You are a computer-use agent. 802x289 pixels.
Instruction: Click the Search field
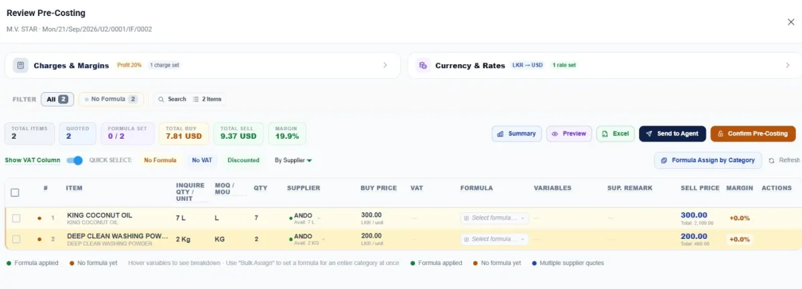point(172,99)
